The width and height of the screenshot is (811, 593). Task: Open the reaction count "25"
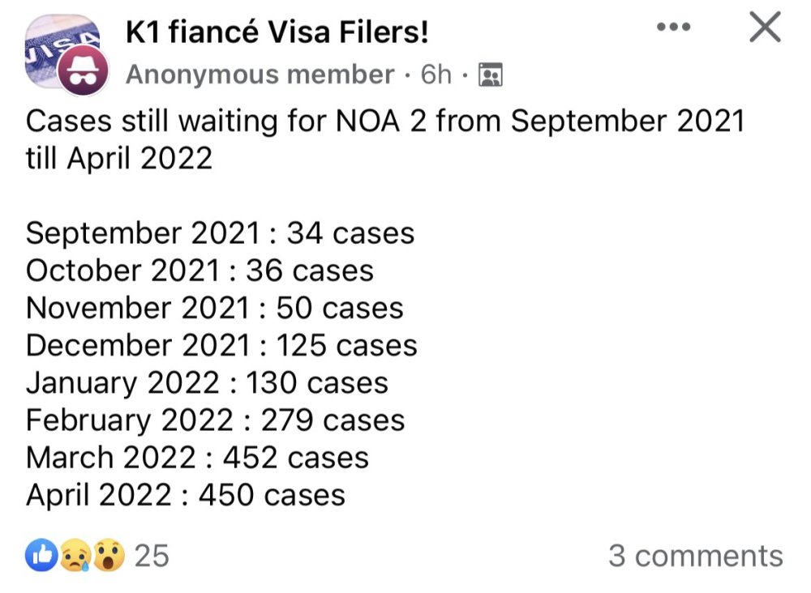point(151,556)
